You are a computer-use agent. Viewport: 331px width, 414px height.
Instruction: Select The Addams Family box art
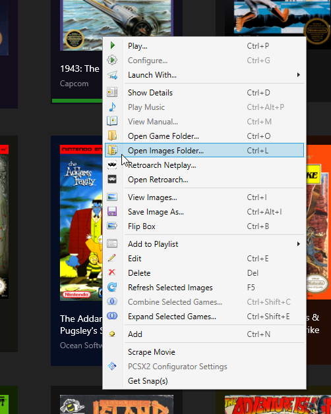pyautogui.click(x=81, y=222)
